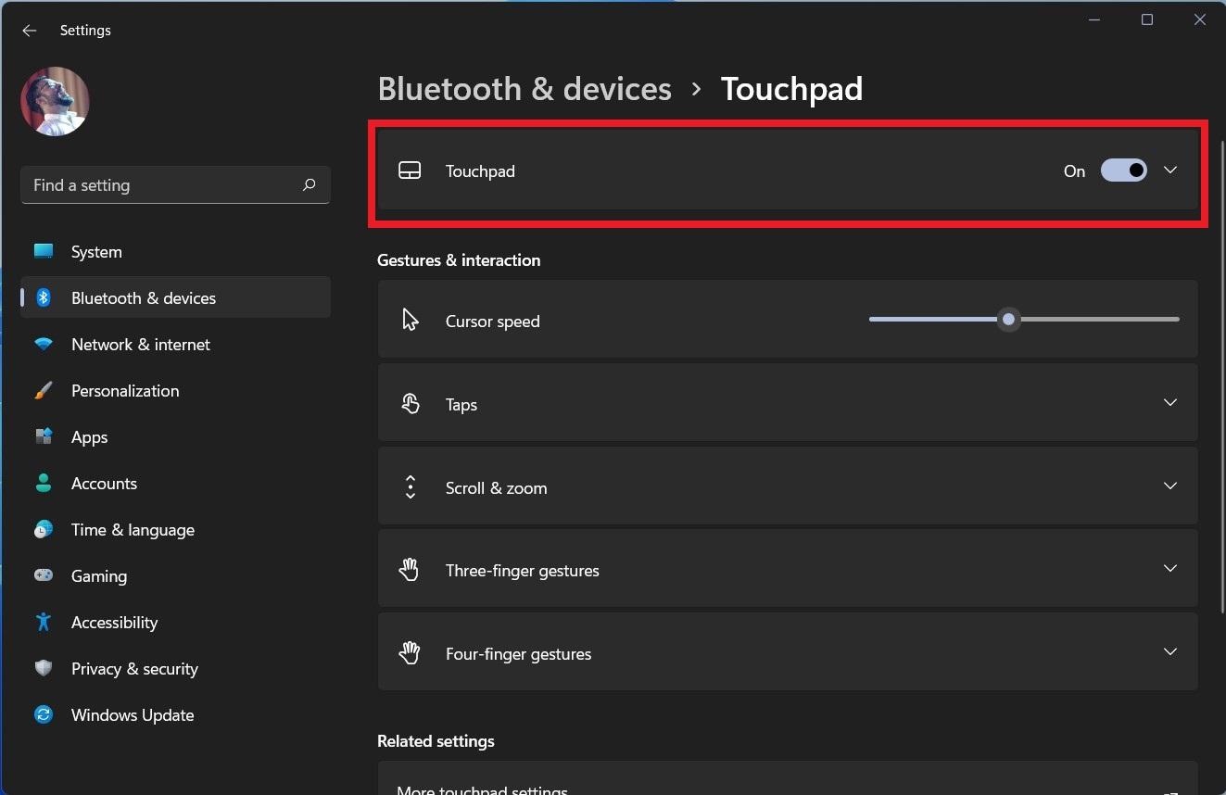Click the search magnifier icon
The width and height of the screenshot is (1226, 795).
coord(310,185)
